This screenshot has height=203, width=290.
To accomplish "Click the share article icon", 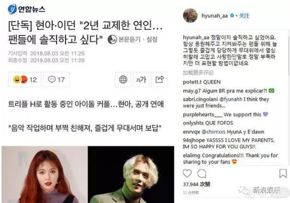I will coord(159,79).
